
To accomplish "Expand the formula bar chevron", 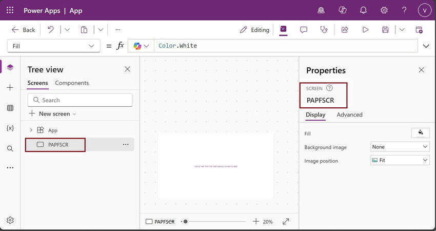I will pyautogui.click(x=426, y=46).
